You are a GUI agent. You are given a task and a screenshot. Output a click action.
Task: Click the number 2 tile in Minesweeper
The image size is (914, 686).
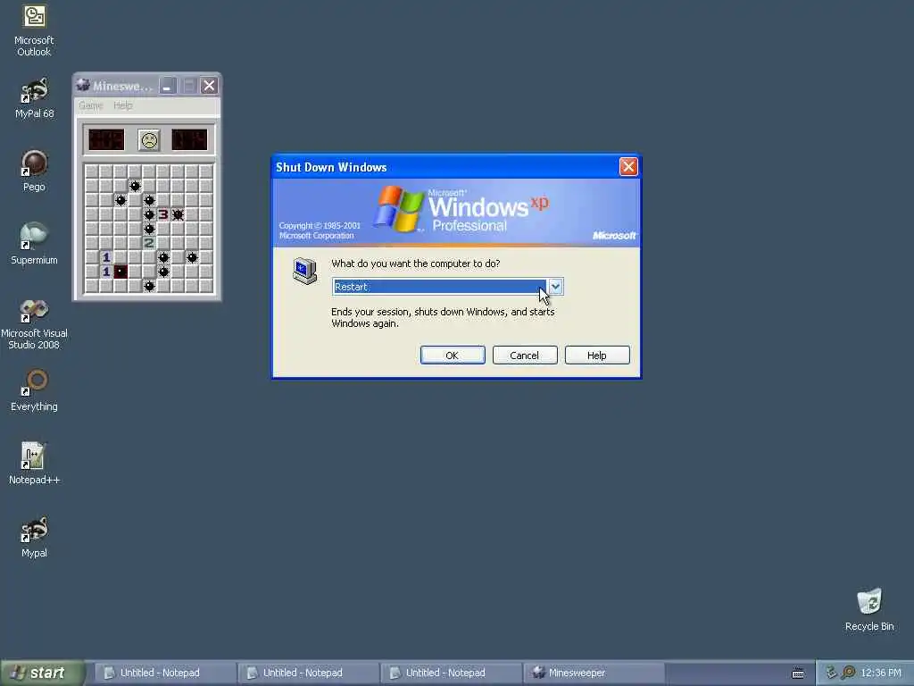(x=149, y=243)
